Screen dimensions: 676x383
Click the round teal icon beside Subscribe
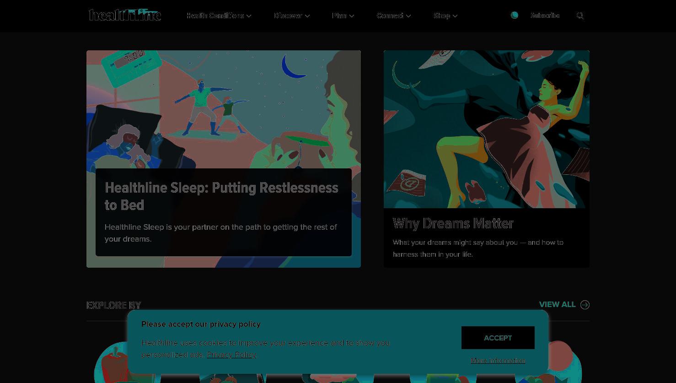point(515,16)
